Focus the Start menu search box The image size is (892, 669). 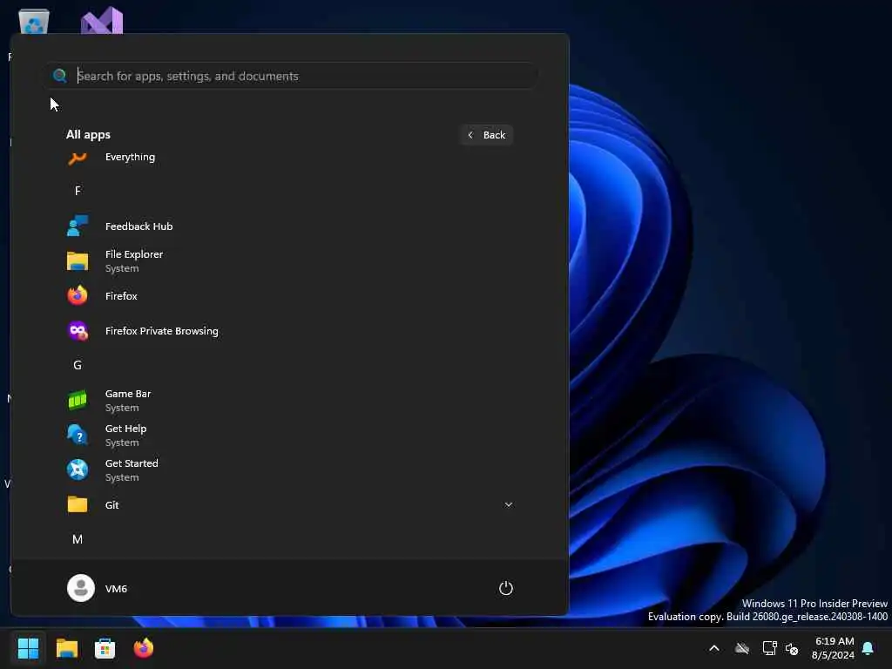pos(293,76)
